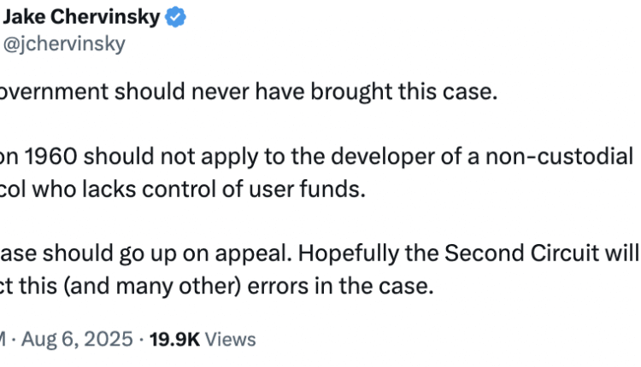Click the sentence ending "brought this case."
Viewport: 641px width, 367px height.
(248, 91)
